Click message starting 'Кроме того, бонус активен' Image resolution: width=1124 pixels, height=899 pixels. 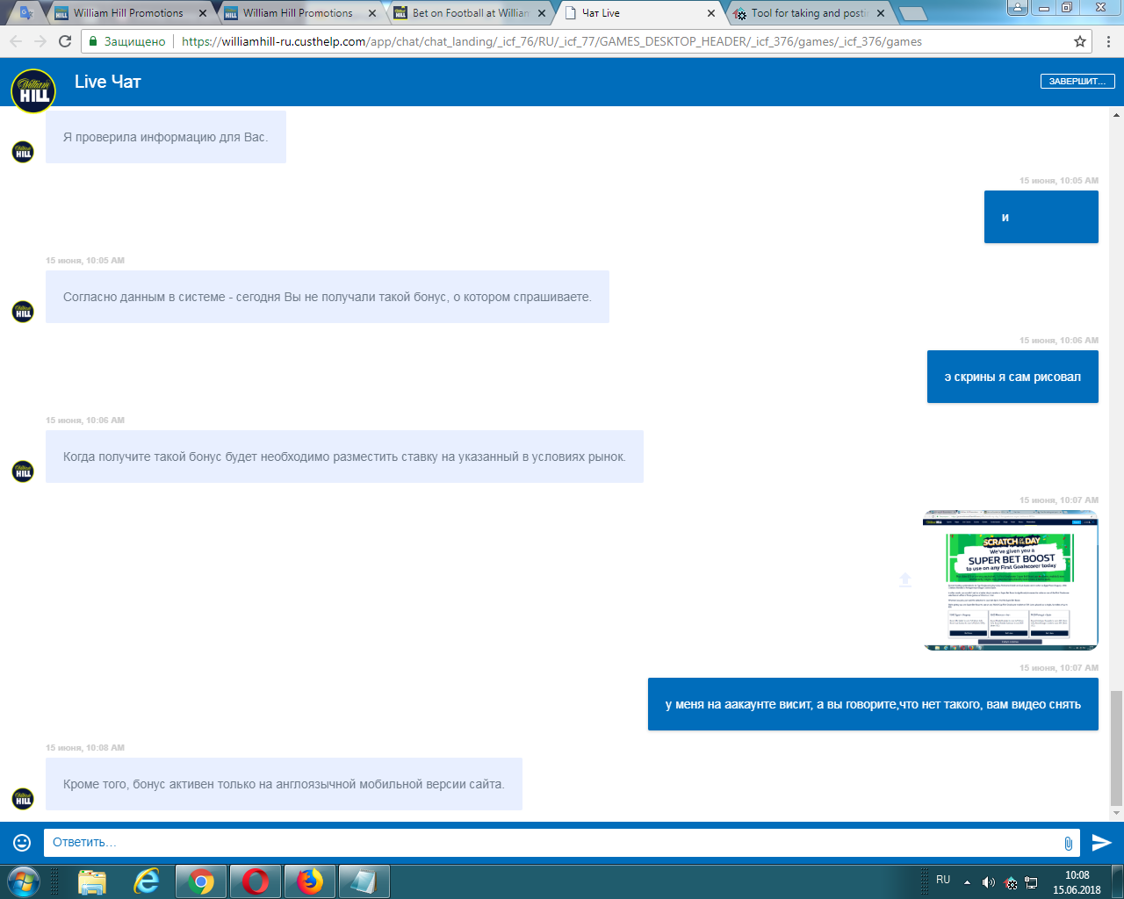tap(284, 784)
